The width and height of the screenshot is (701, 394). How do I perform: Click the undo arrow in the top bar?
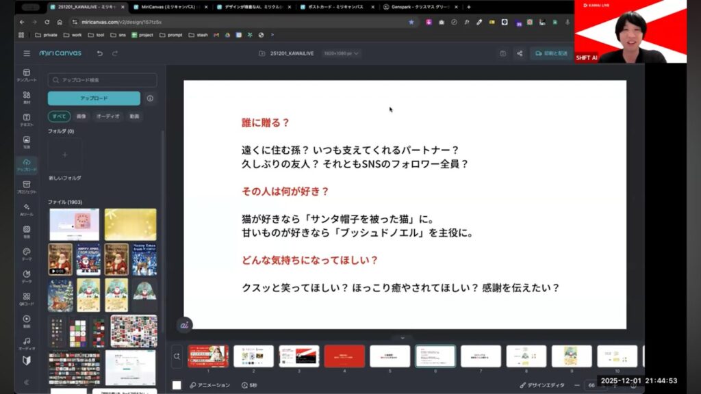(100, 53)
